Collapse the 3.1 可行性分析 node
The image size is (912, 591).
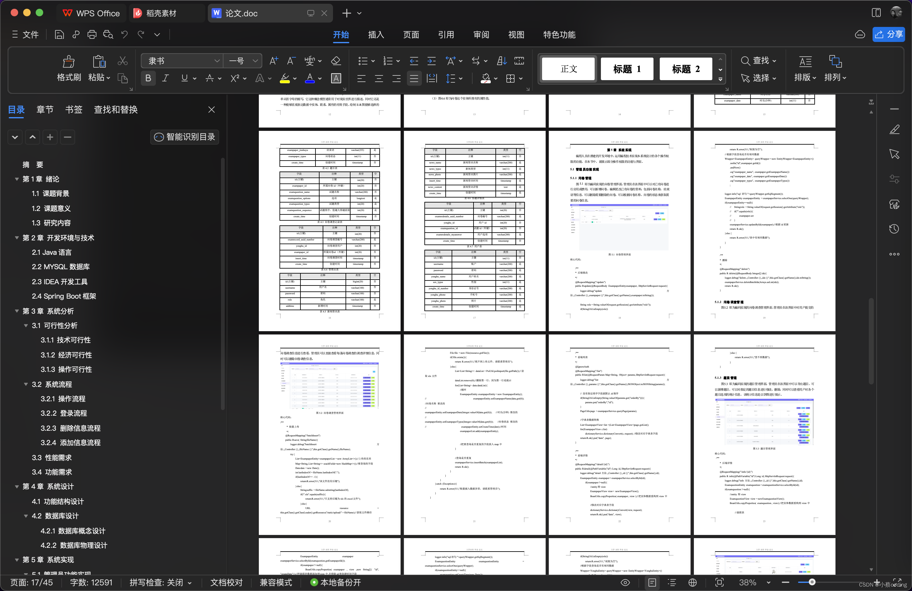click(x=26, y=326)
